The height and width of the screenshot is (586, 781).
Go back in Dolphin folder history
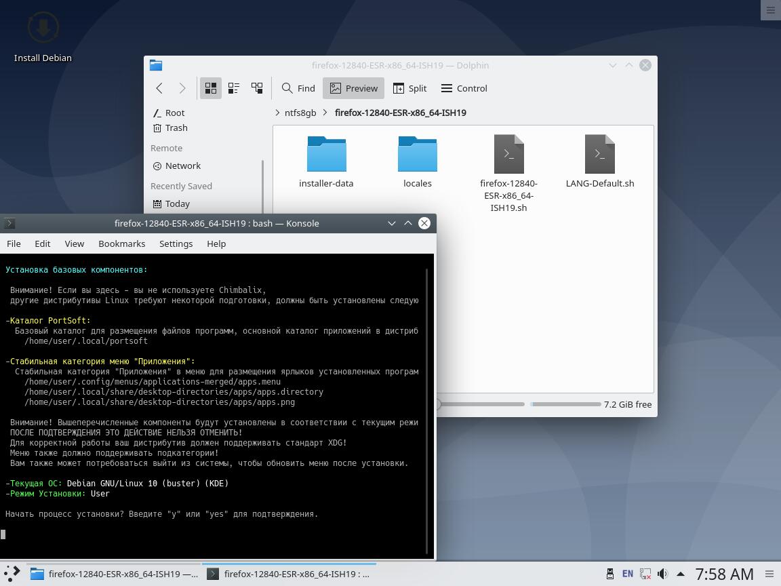click(x=159, y=88)
